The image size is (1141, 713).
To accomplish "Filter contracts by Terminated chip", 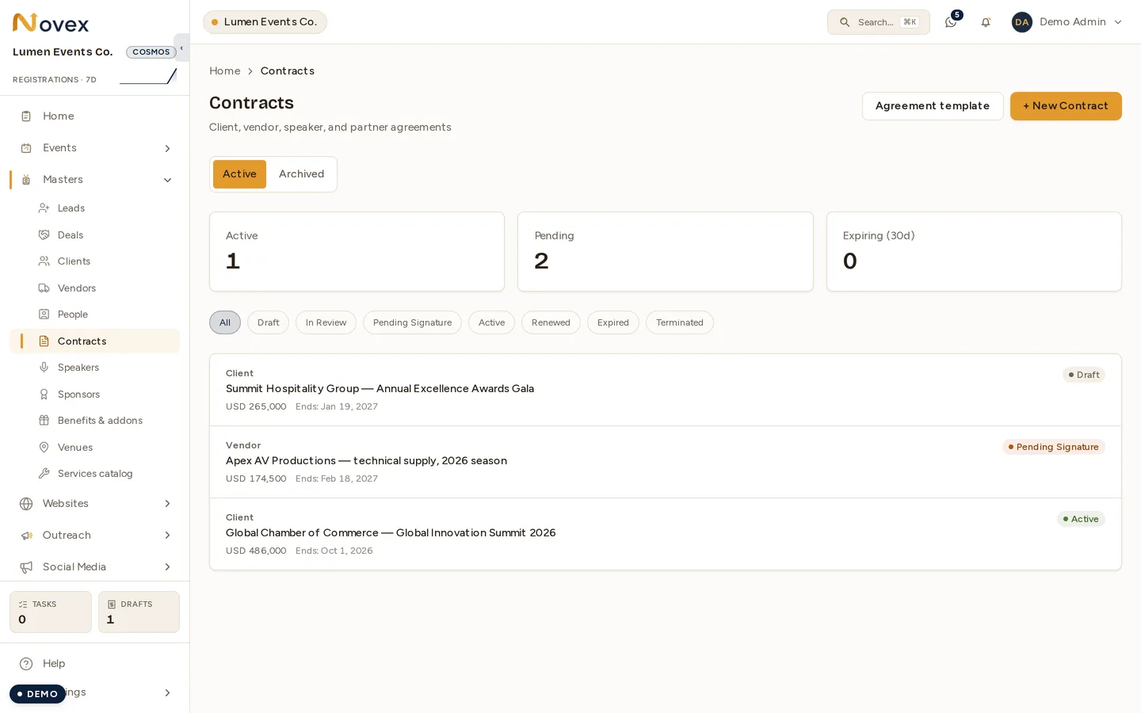I will pos(679,322).
